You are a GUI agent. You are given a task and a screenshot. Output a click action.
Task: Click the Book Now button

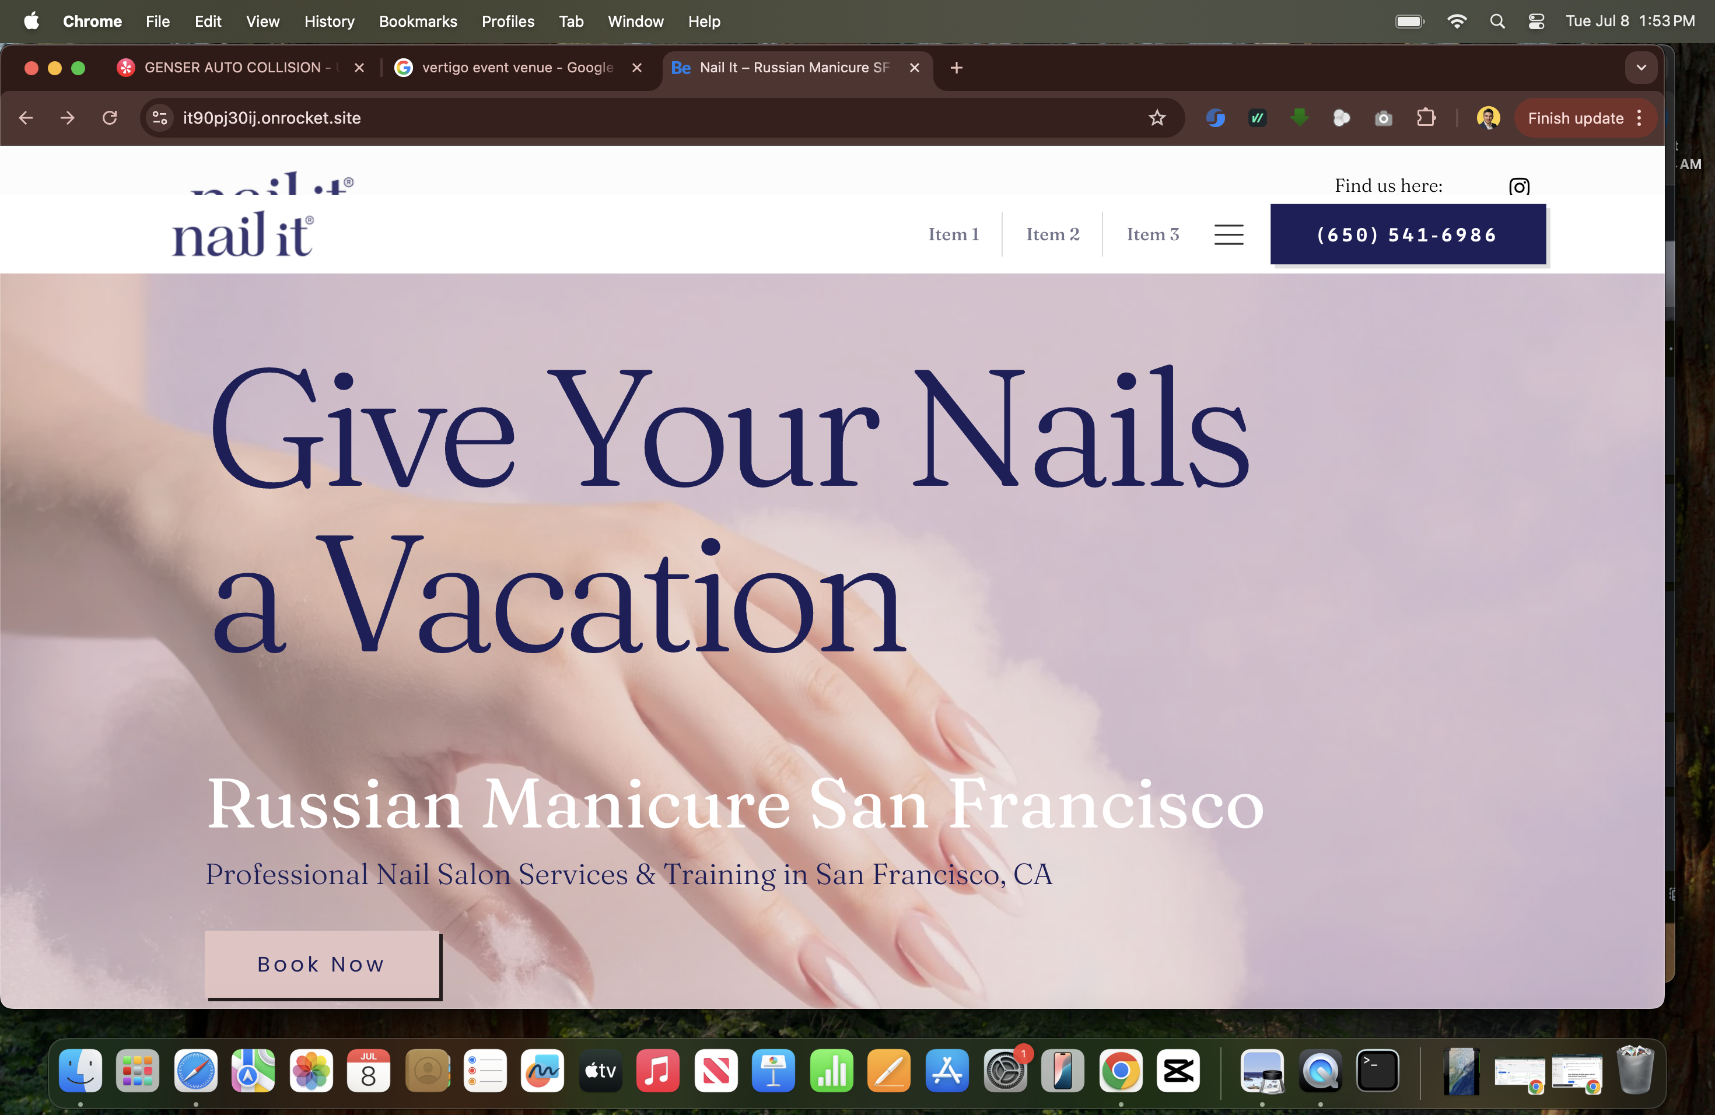click(322, 964)
